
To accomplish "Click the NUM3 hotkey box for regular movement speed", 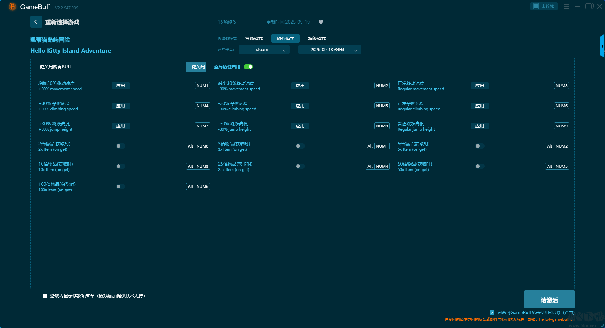I will click(562, 85).
